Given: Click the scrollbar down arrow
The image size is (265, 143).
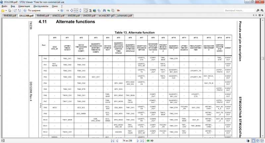Looking at the screenshot, I should 262,136.
